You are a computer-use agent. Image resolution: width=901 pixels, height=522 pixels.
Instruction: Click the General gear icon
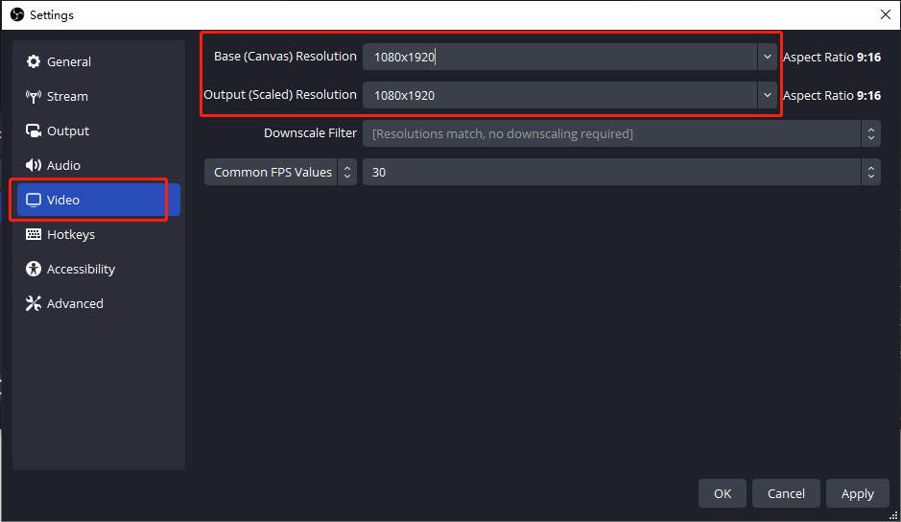(x=34, y=61)
